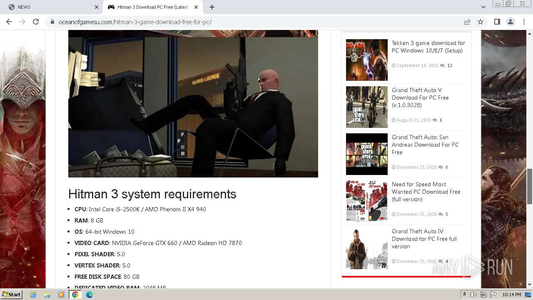Screen dimensions: 533x300
Task: Click the address bar URL
Action: point(135,22)
